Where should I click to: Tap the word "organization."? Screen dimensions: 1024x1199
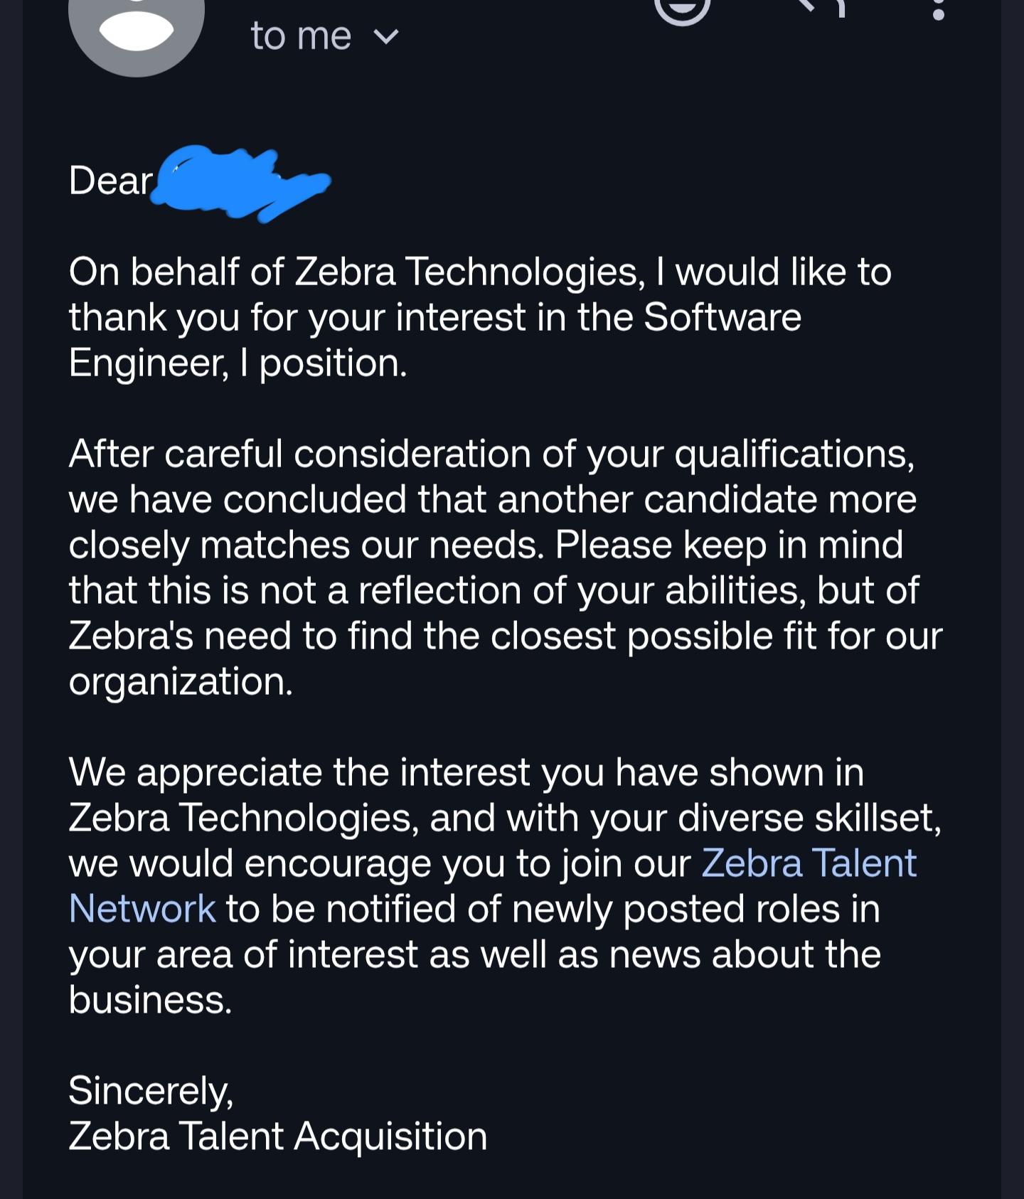click(x=181, y=681)
